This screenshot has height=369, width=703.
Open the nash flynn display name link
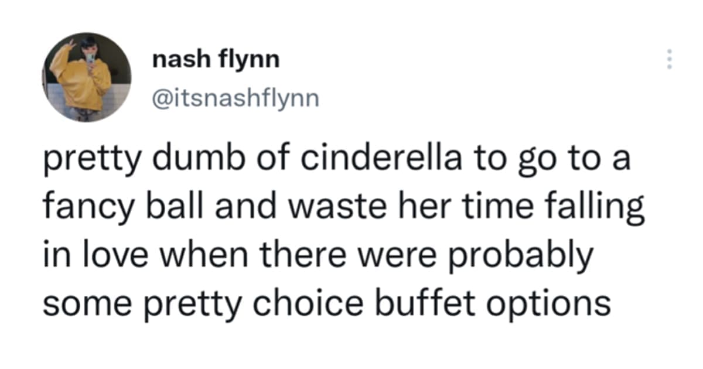pos(215,60)
